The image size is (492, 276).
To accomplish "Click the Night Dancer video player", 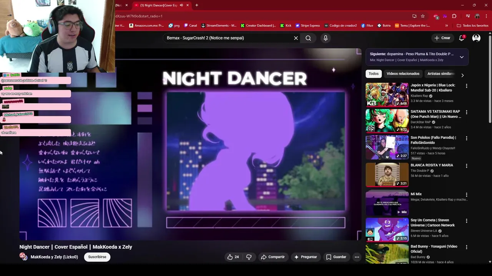I will [x=190, y=144].
